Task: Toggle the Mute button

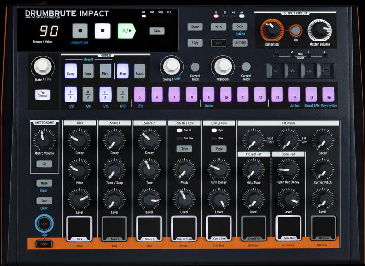Action: click(x=44, y=183)
